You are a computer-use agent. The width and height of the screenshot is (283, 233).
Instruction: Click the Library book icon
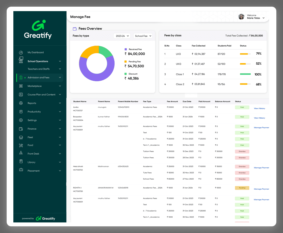click(x=21, y=162)
